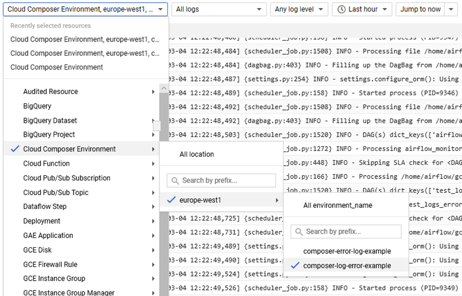Open the All logs dropdown
The width and height of the screenshot is (462, 296).
(x=218, y=9)
